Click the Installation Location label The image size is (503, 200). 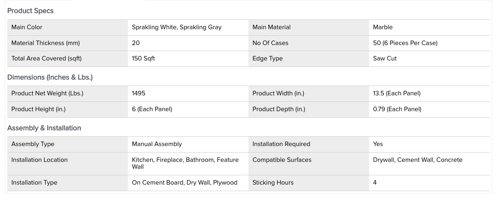pyautogui.click(x=39, y=160)
